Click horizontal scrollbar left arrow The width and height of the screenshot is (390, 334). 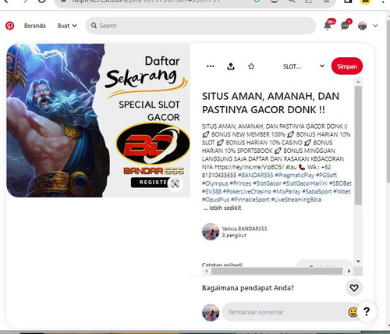click(207, 272)
